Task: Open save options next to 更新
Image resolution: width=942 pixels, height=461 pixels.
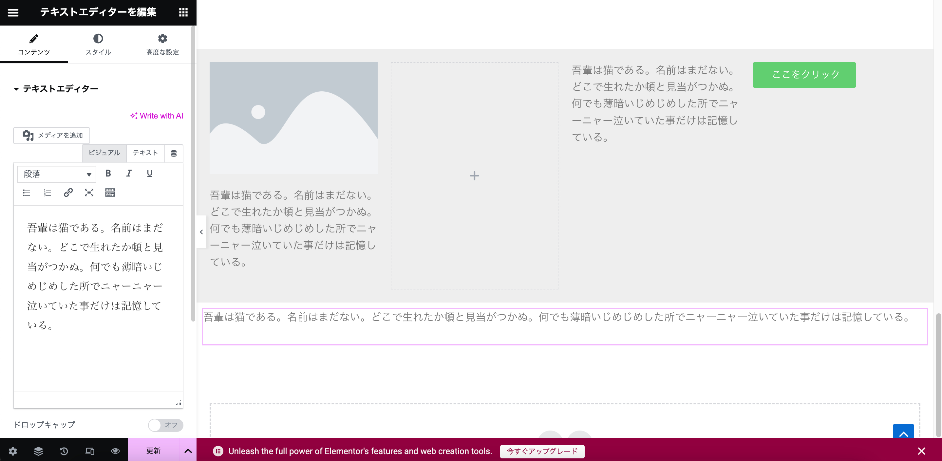Action: [x=188, y=451]
